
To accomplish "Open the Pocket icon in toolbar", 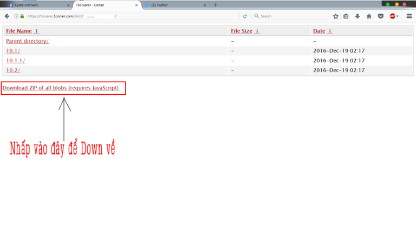I will tap(381, 16).
